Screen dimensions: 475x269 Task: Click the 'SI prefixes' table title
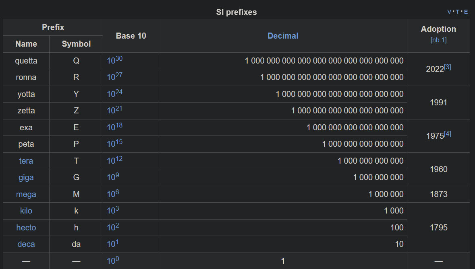tap(236, 12)
